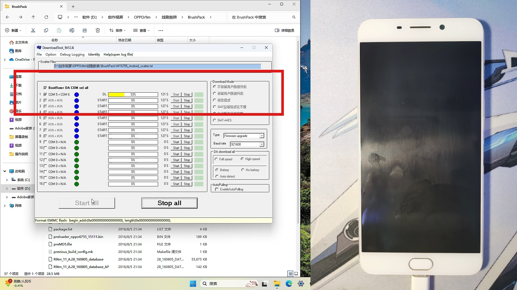517x290 pixels.
Task: Navigate up one folder level
Action: point(33,17)
